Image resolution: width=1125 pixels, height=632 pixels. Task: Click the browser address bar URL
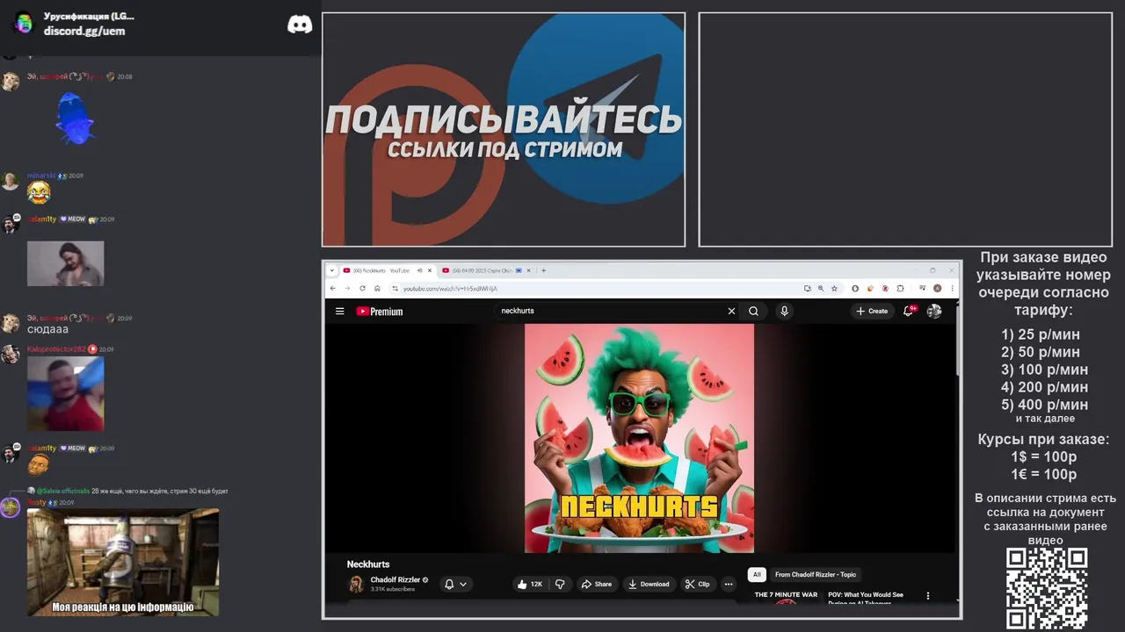[x=450, y=288]
